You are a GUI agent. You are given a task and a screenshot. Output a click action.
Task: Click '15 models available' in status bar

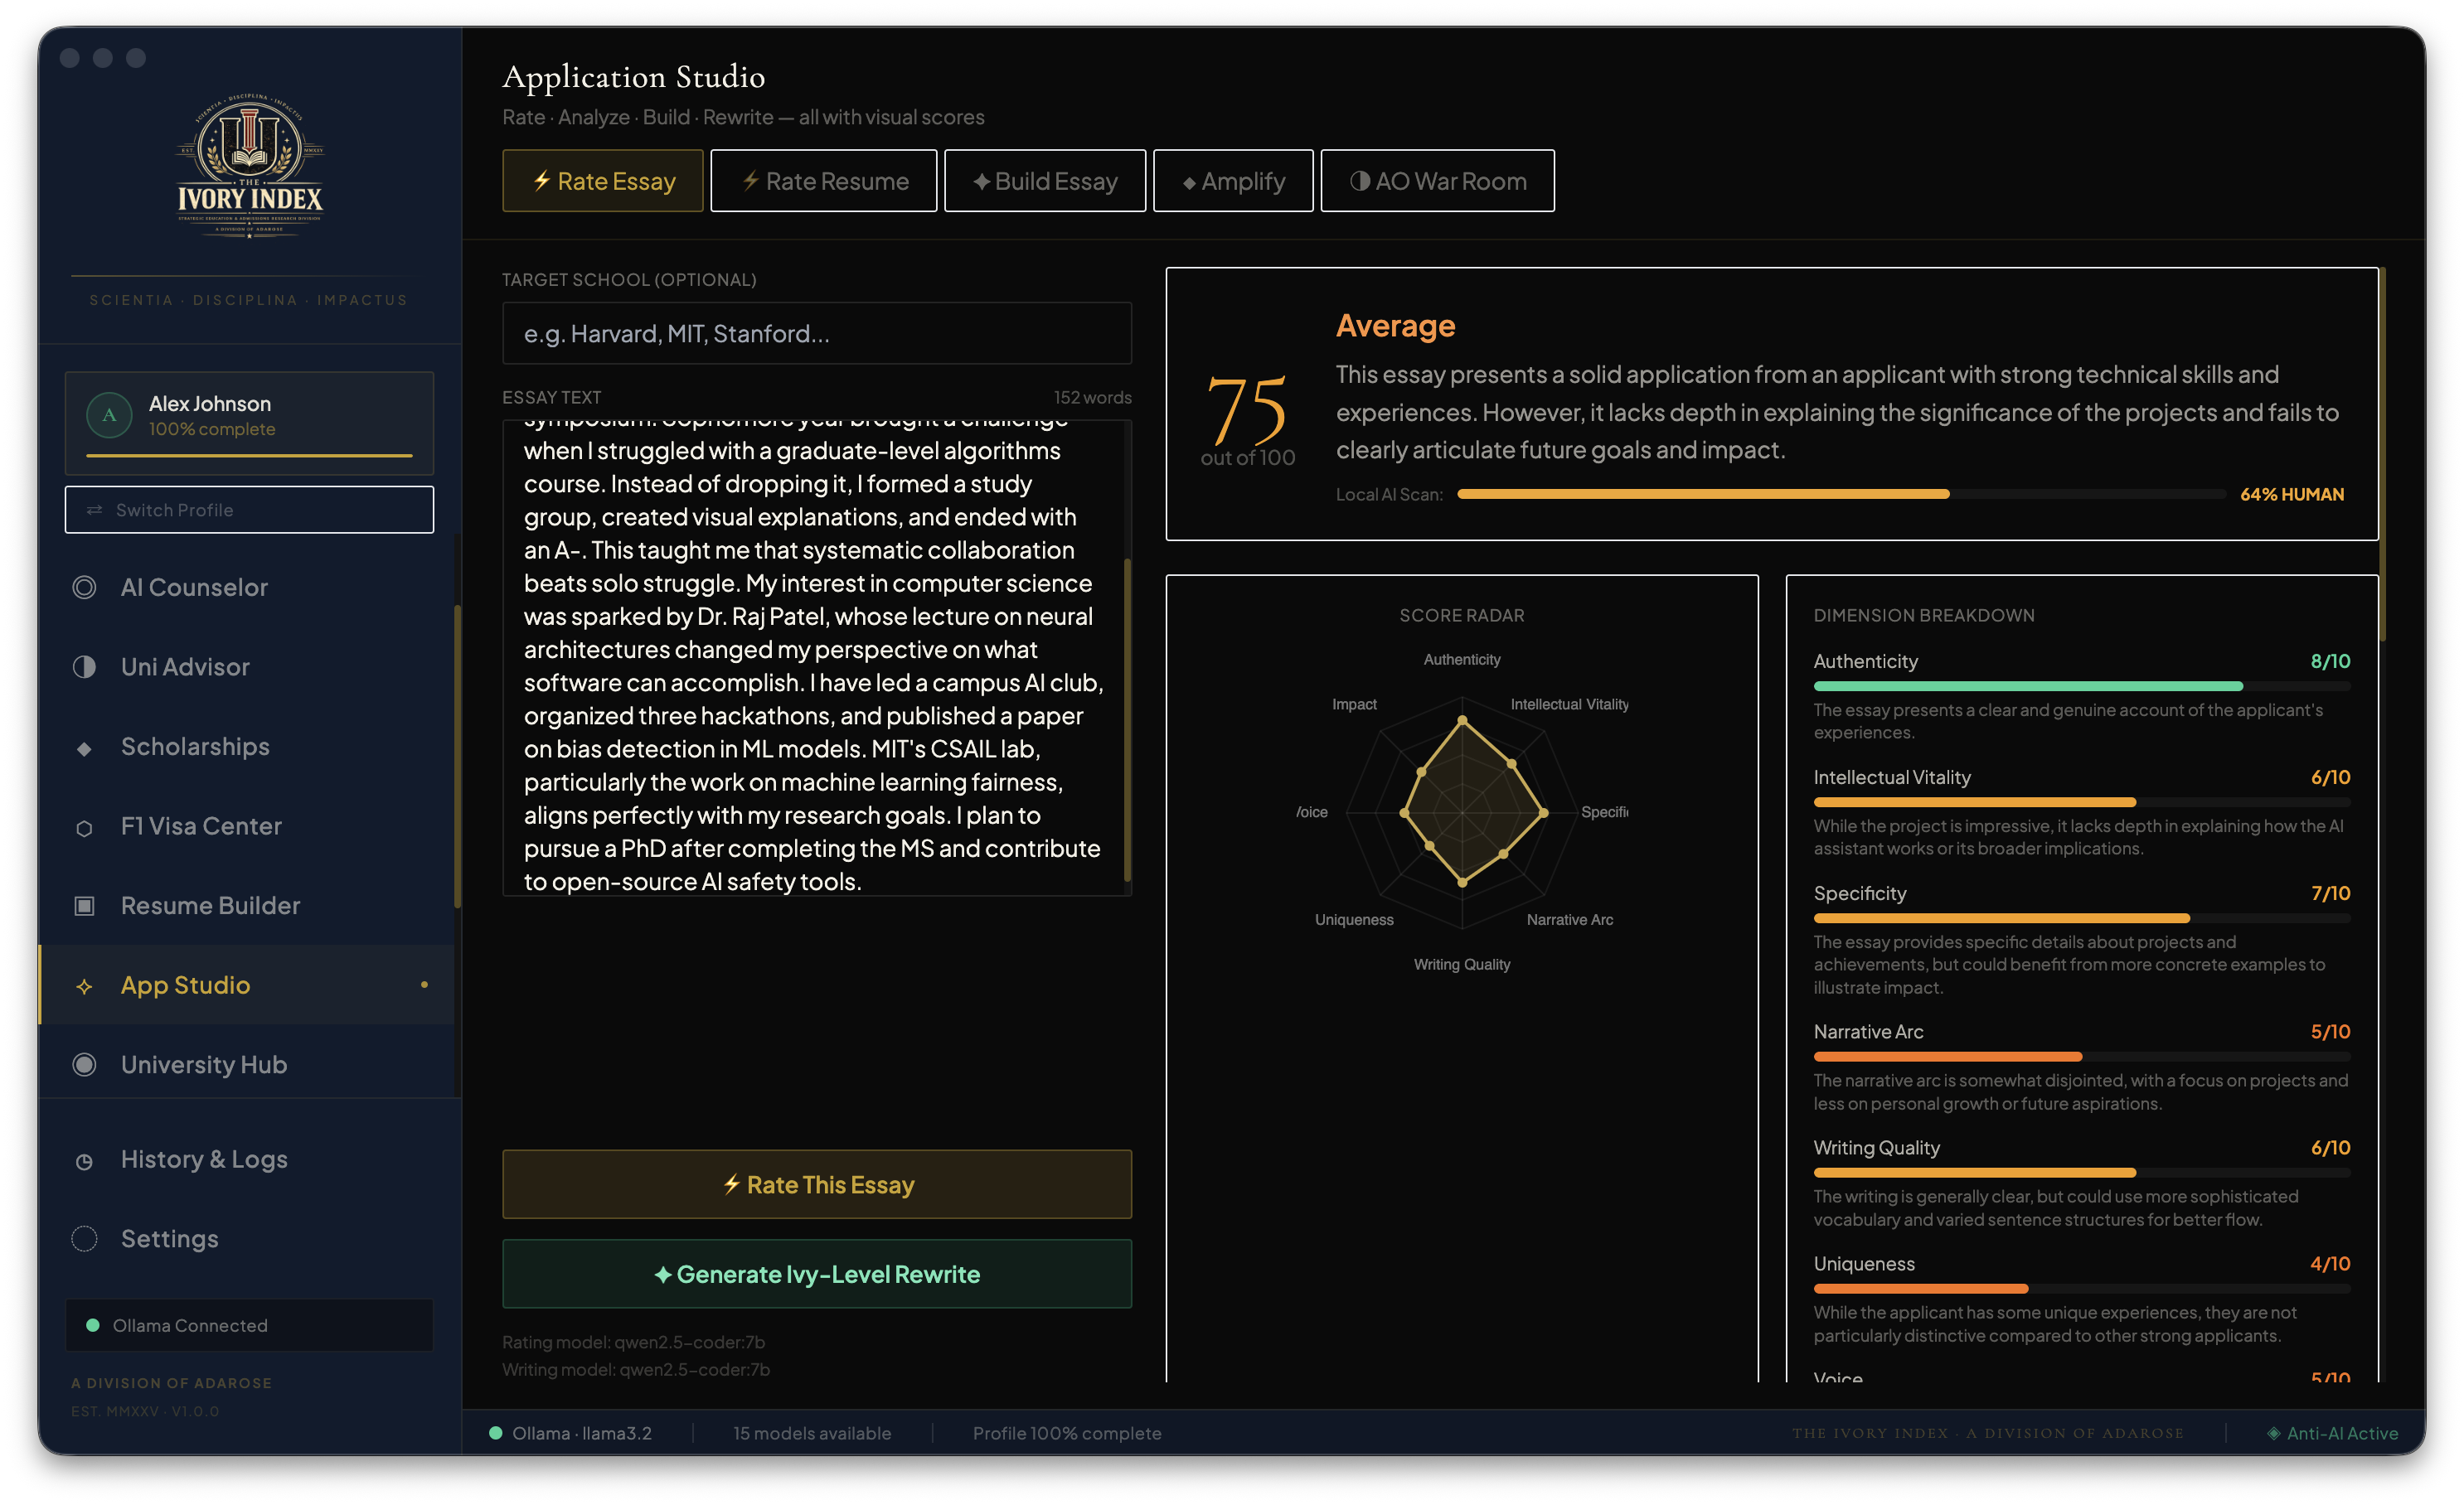pos(812,1433)
